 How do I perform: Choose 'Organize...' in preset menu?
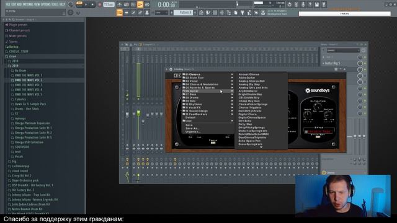pyautogui.click(x=193, y=132)
